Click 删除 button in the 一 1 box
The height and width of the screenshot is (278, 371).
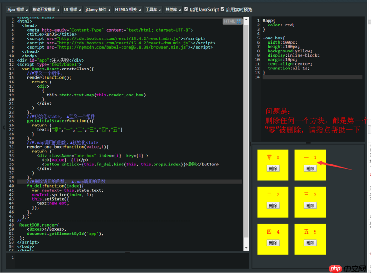tap(310, 169)
